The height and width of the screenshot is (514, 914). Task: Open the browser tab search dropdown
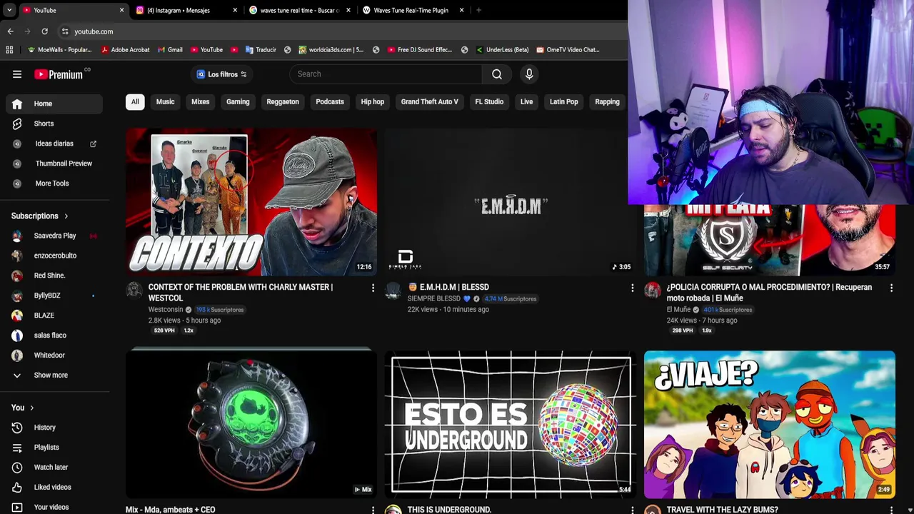click(10, 10)
